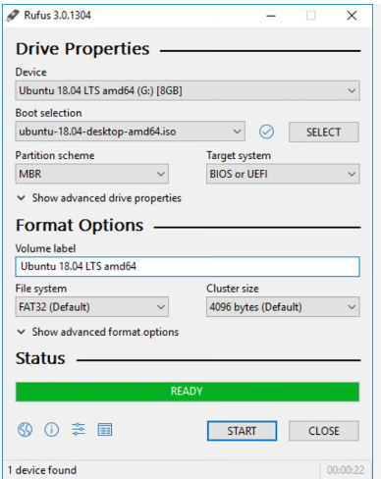The height and width of the screenshot is (479, 381).
Task: Minimize the Rufus window
Action: click(271, 16)
